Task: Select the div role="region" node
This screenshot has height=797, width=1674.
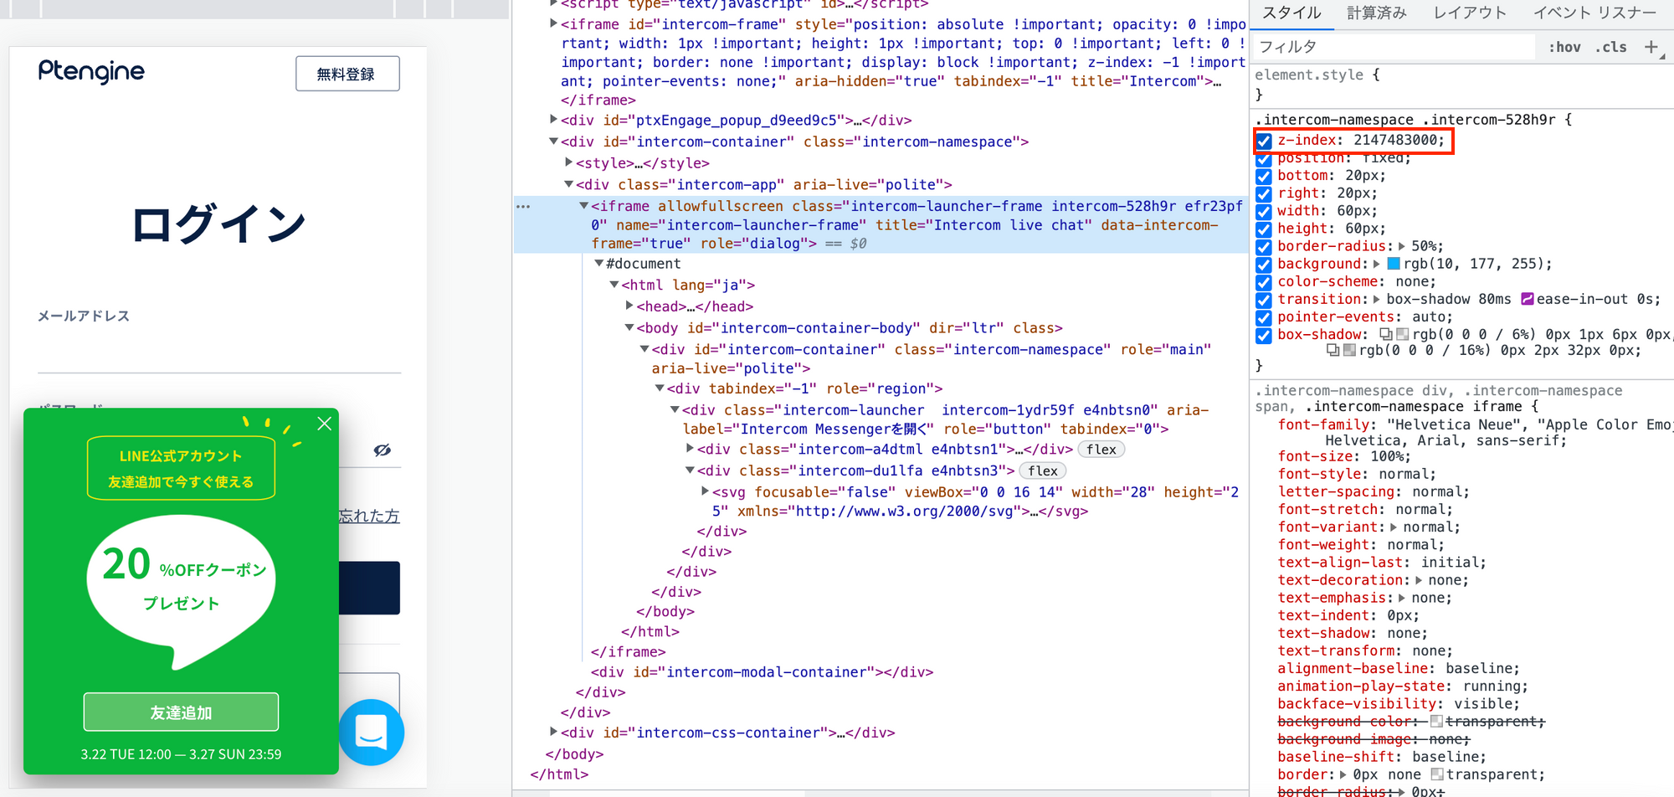Action: coord(804,388)
